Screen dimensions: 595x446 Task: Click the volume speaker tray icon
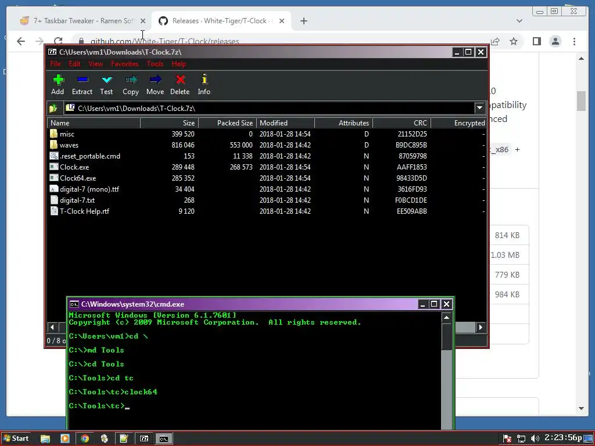pos(535,439)
